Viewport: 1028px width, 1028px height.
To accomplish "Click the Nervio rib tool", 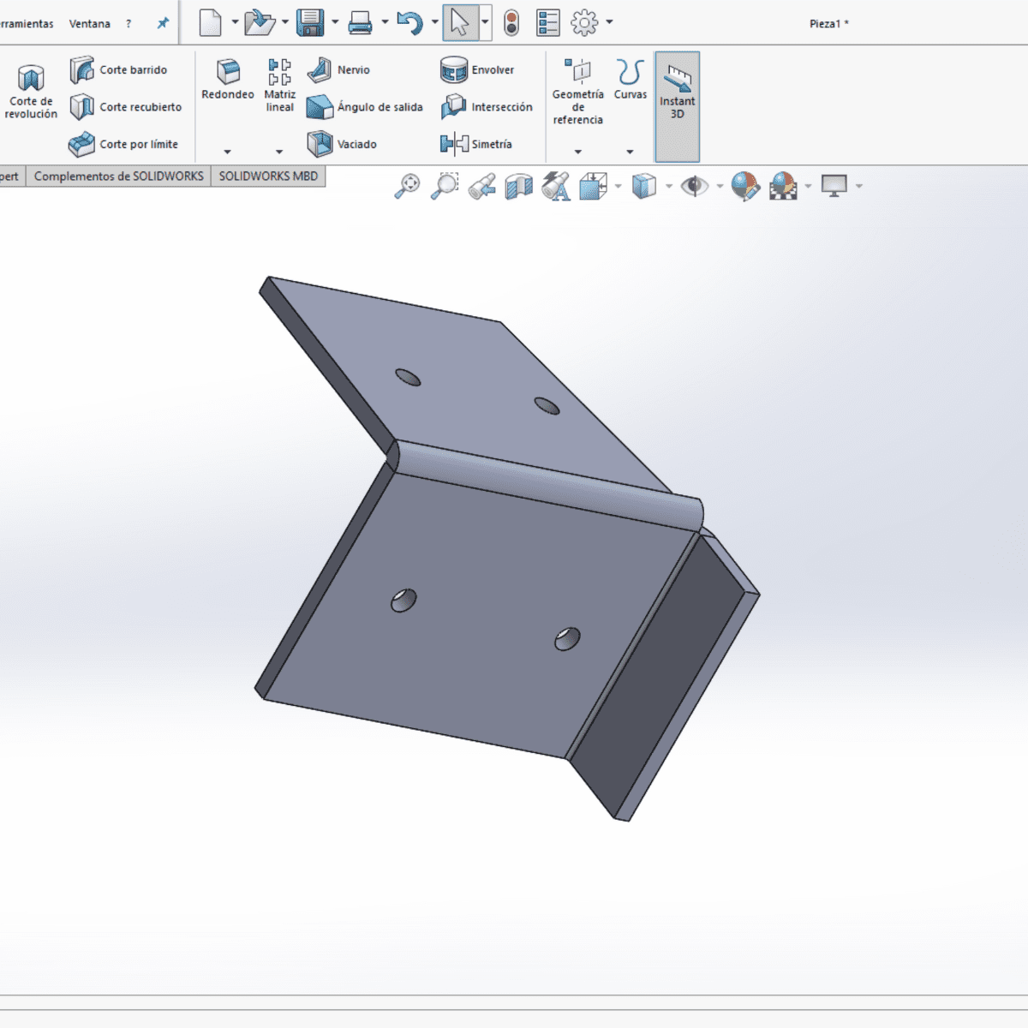I will 339,70.
